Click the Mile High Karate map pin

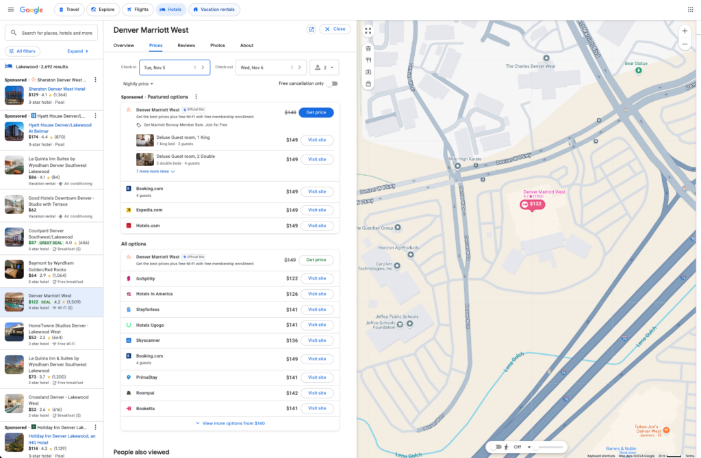pos(457,166)
